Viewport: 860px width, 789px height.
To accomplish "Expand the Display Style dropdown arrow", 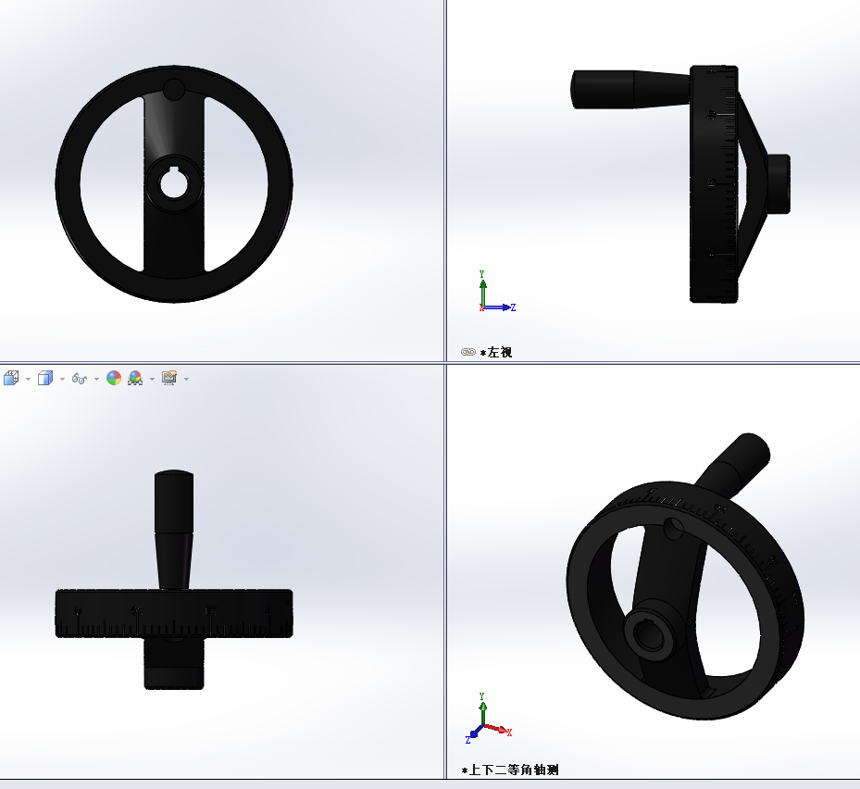I will [x=62, y=379].
